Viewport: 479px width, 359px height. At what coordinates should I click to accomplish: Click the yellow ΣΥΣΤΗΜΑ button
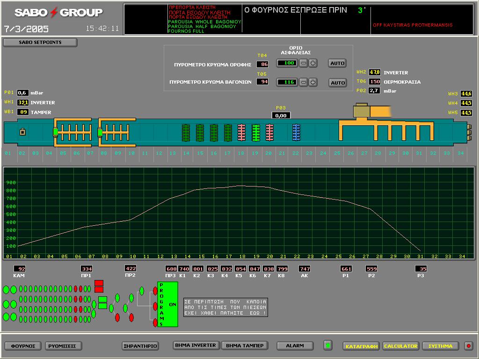(x=441, y=346)
